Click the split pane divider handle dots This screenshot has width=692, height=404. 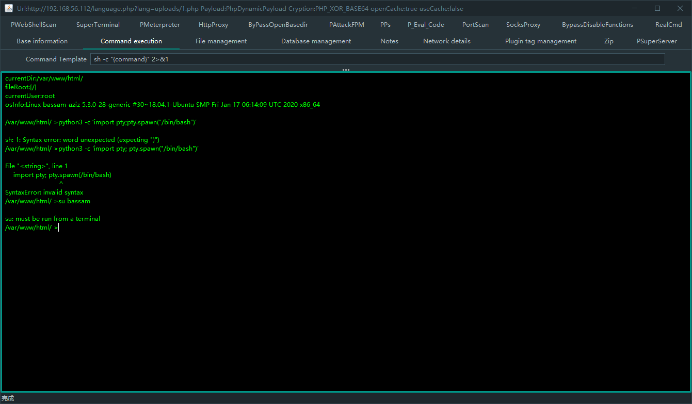346,69
